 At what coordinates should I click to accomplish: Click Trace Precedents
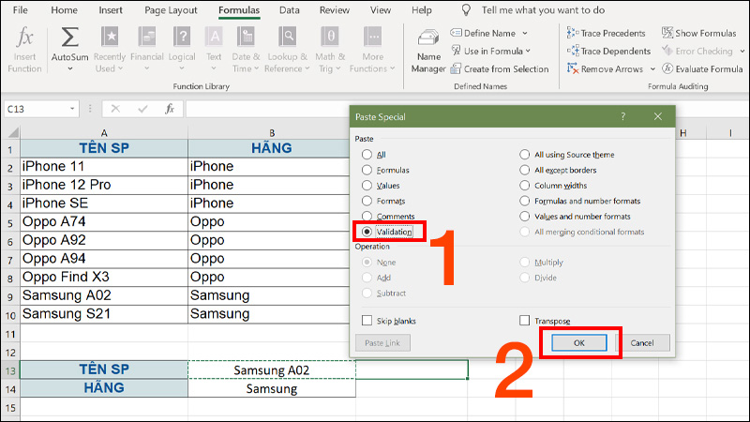pos(606,33)
